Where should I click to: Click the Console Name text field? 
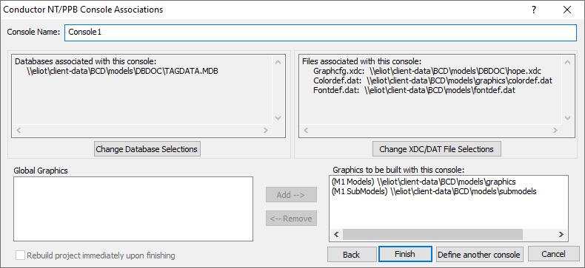coord(321,32)
